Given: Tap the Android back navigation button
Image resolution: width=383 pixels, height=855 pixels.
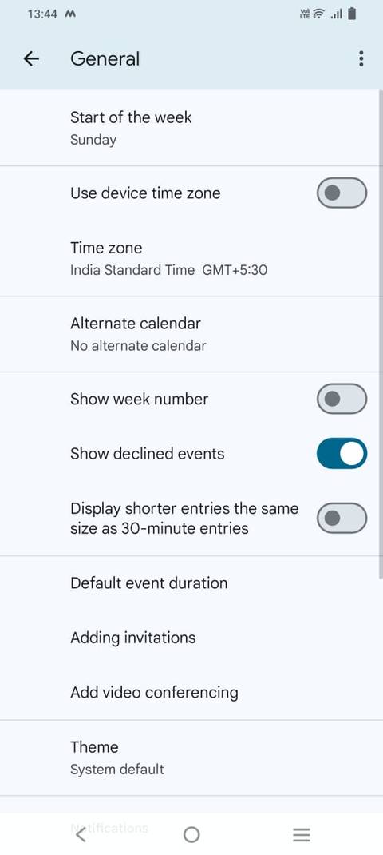Looking at the screenshot, I should [81, 834].
